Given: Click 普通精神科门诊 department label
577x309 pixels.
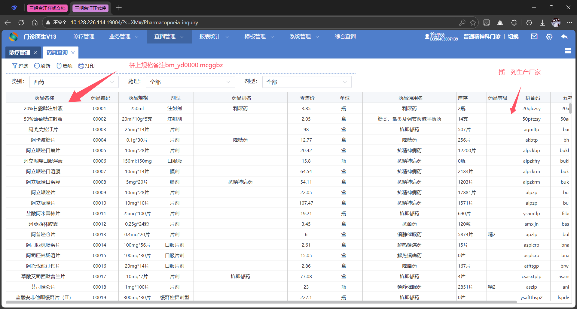Looking at the screenshot, I should [482, 37].
